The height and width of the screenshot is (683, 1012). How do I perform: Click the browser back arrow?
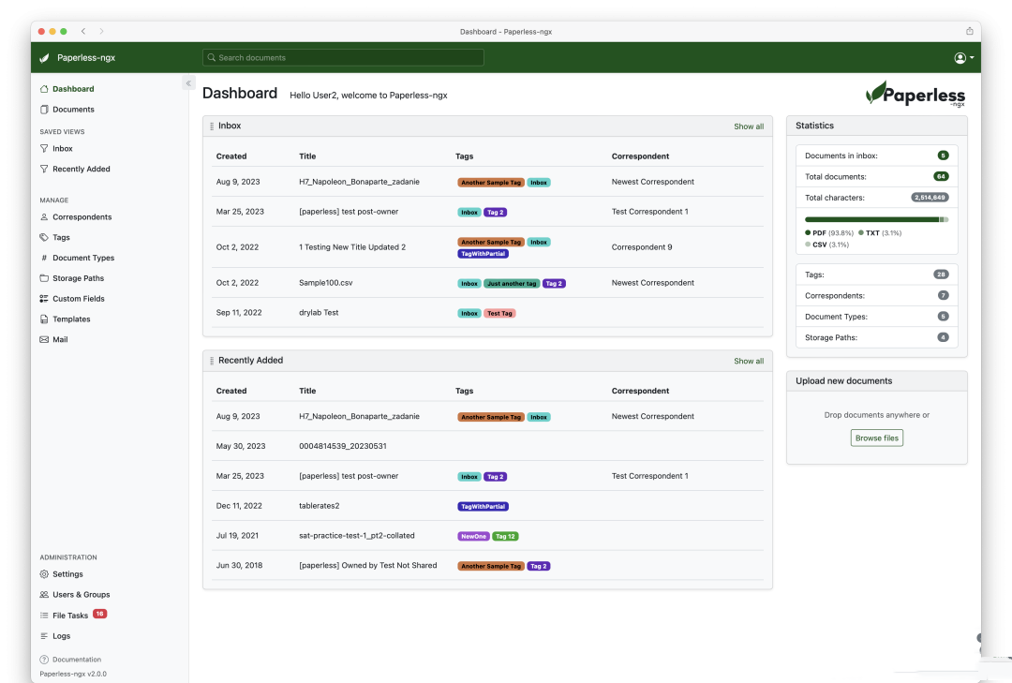(x=83, y=31)
